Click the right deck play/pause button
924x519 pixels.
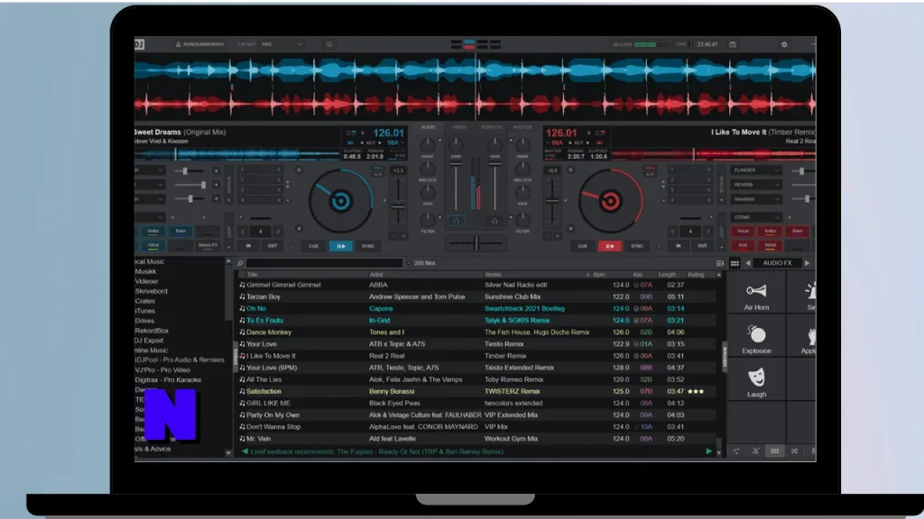(x=610, y=246)
